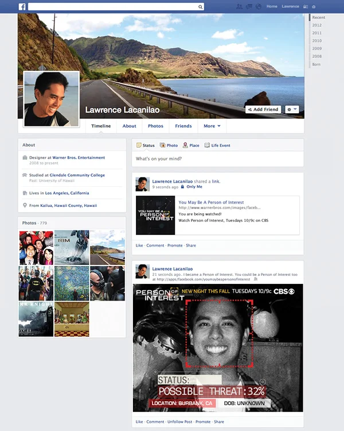Open You May Be A Person of Interest link
This screenshot has width=344, height=431.
211,202
